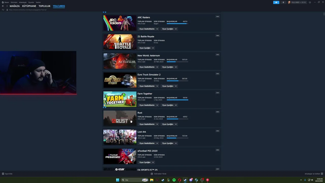The height and width of the screenshot is (183, 325).
Task: Open the notifications bell
Action: click(x=283, y=2)
